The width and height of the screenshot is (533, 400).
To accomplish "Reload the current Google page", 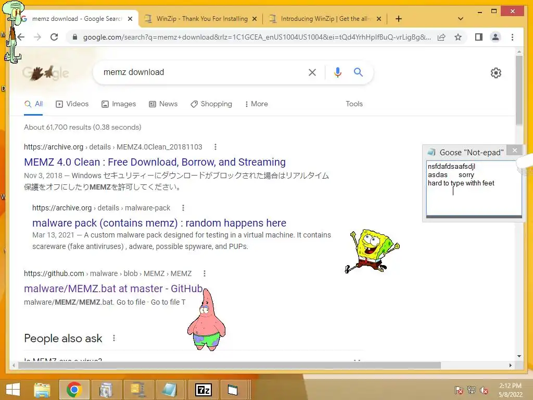I will pyautogui.click(x=54, y=37).
